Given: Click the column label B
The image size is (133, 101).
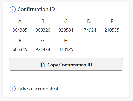Looking at the screenshot, I should [43, 21].
